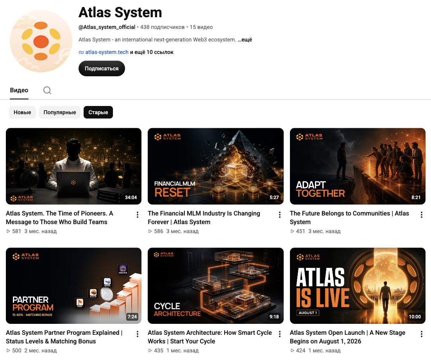Screen dimensions: 431x361
Task: Play the Adapt Together thumbnail
Action: click(x=358, y=166)
